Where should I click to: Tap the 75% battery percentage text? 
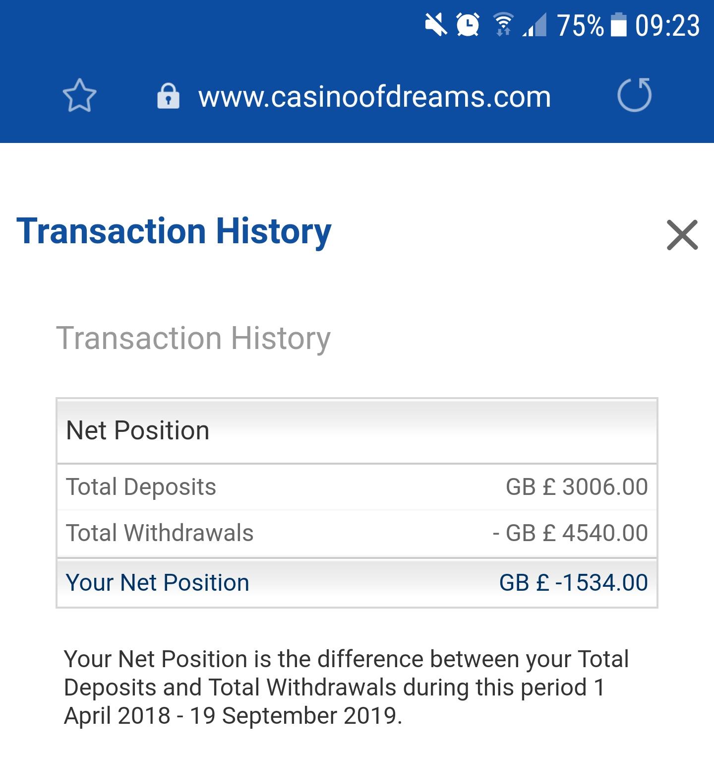point(581,25)
